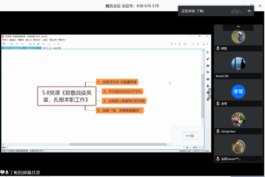Viewport: 265px width, 177px height.
Task: Toggle microphone icon beside screen share label
Action: [x=7, y=173]
